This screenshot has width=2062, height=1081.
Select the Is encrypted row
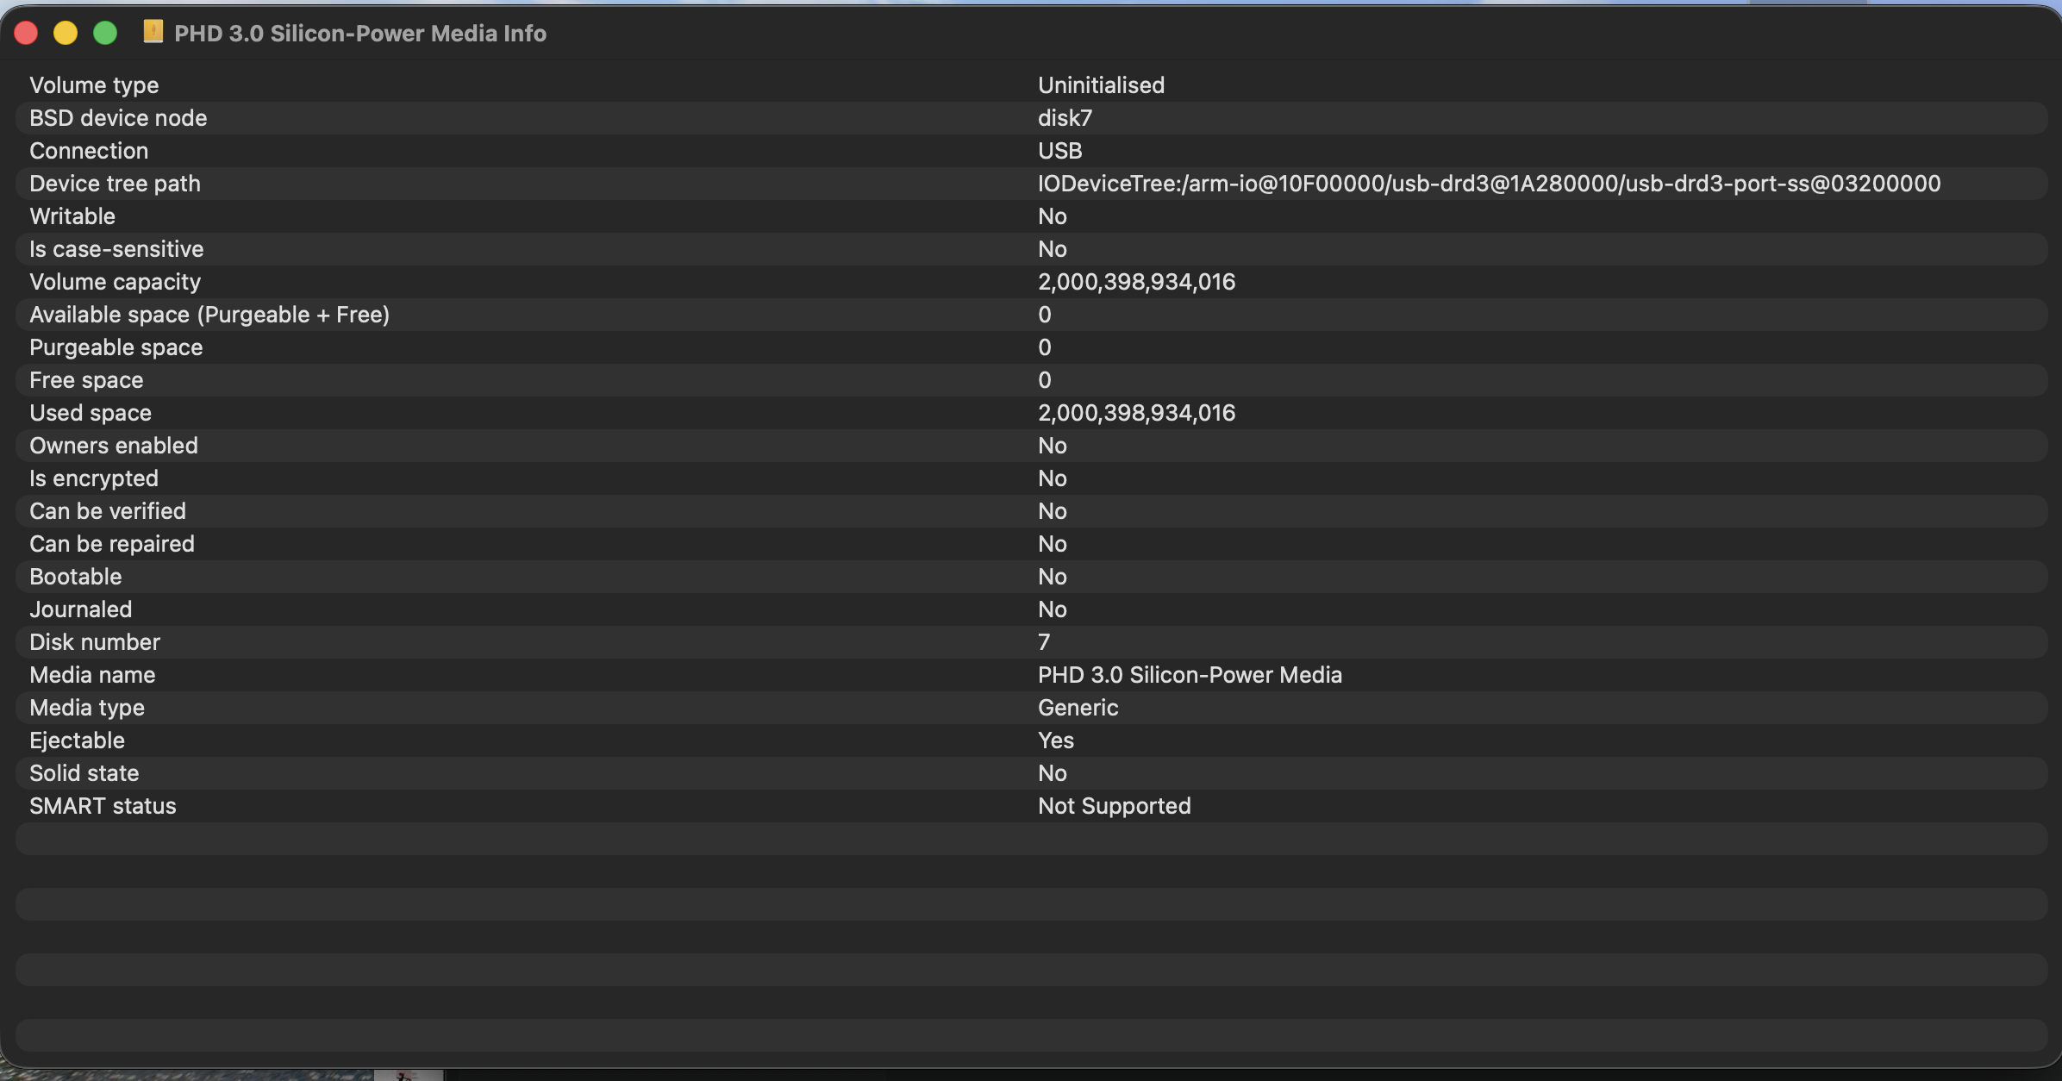click(x=94, y=478)
